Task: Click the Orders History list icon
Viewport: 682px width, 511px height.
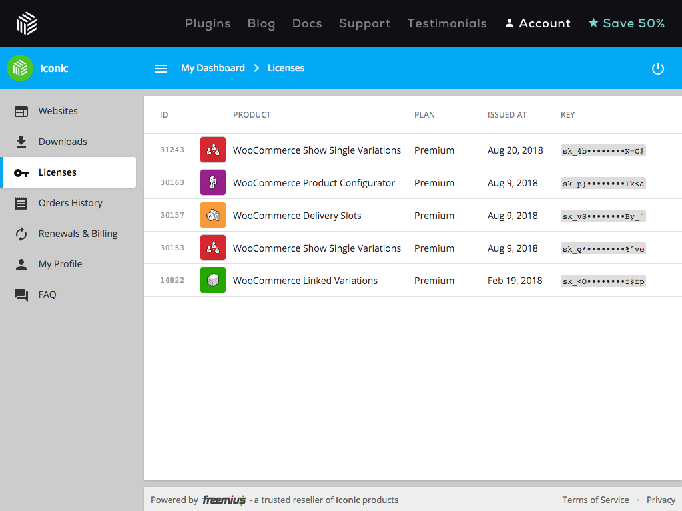Action: [x=20, y=202]
